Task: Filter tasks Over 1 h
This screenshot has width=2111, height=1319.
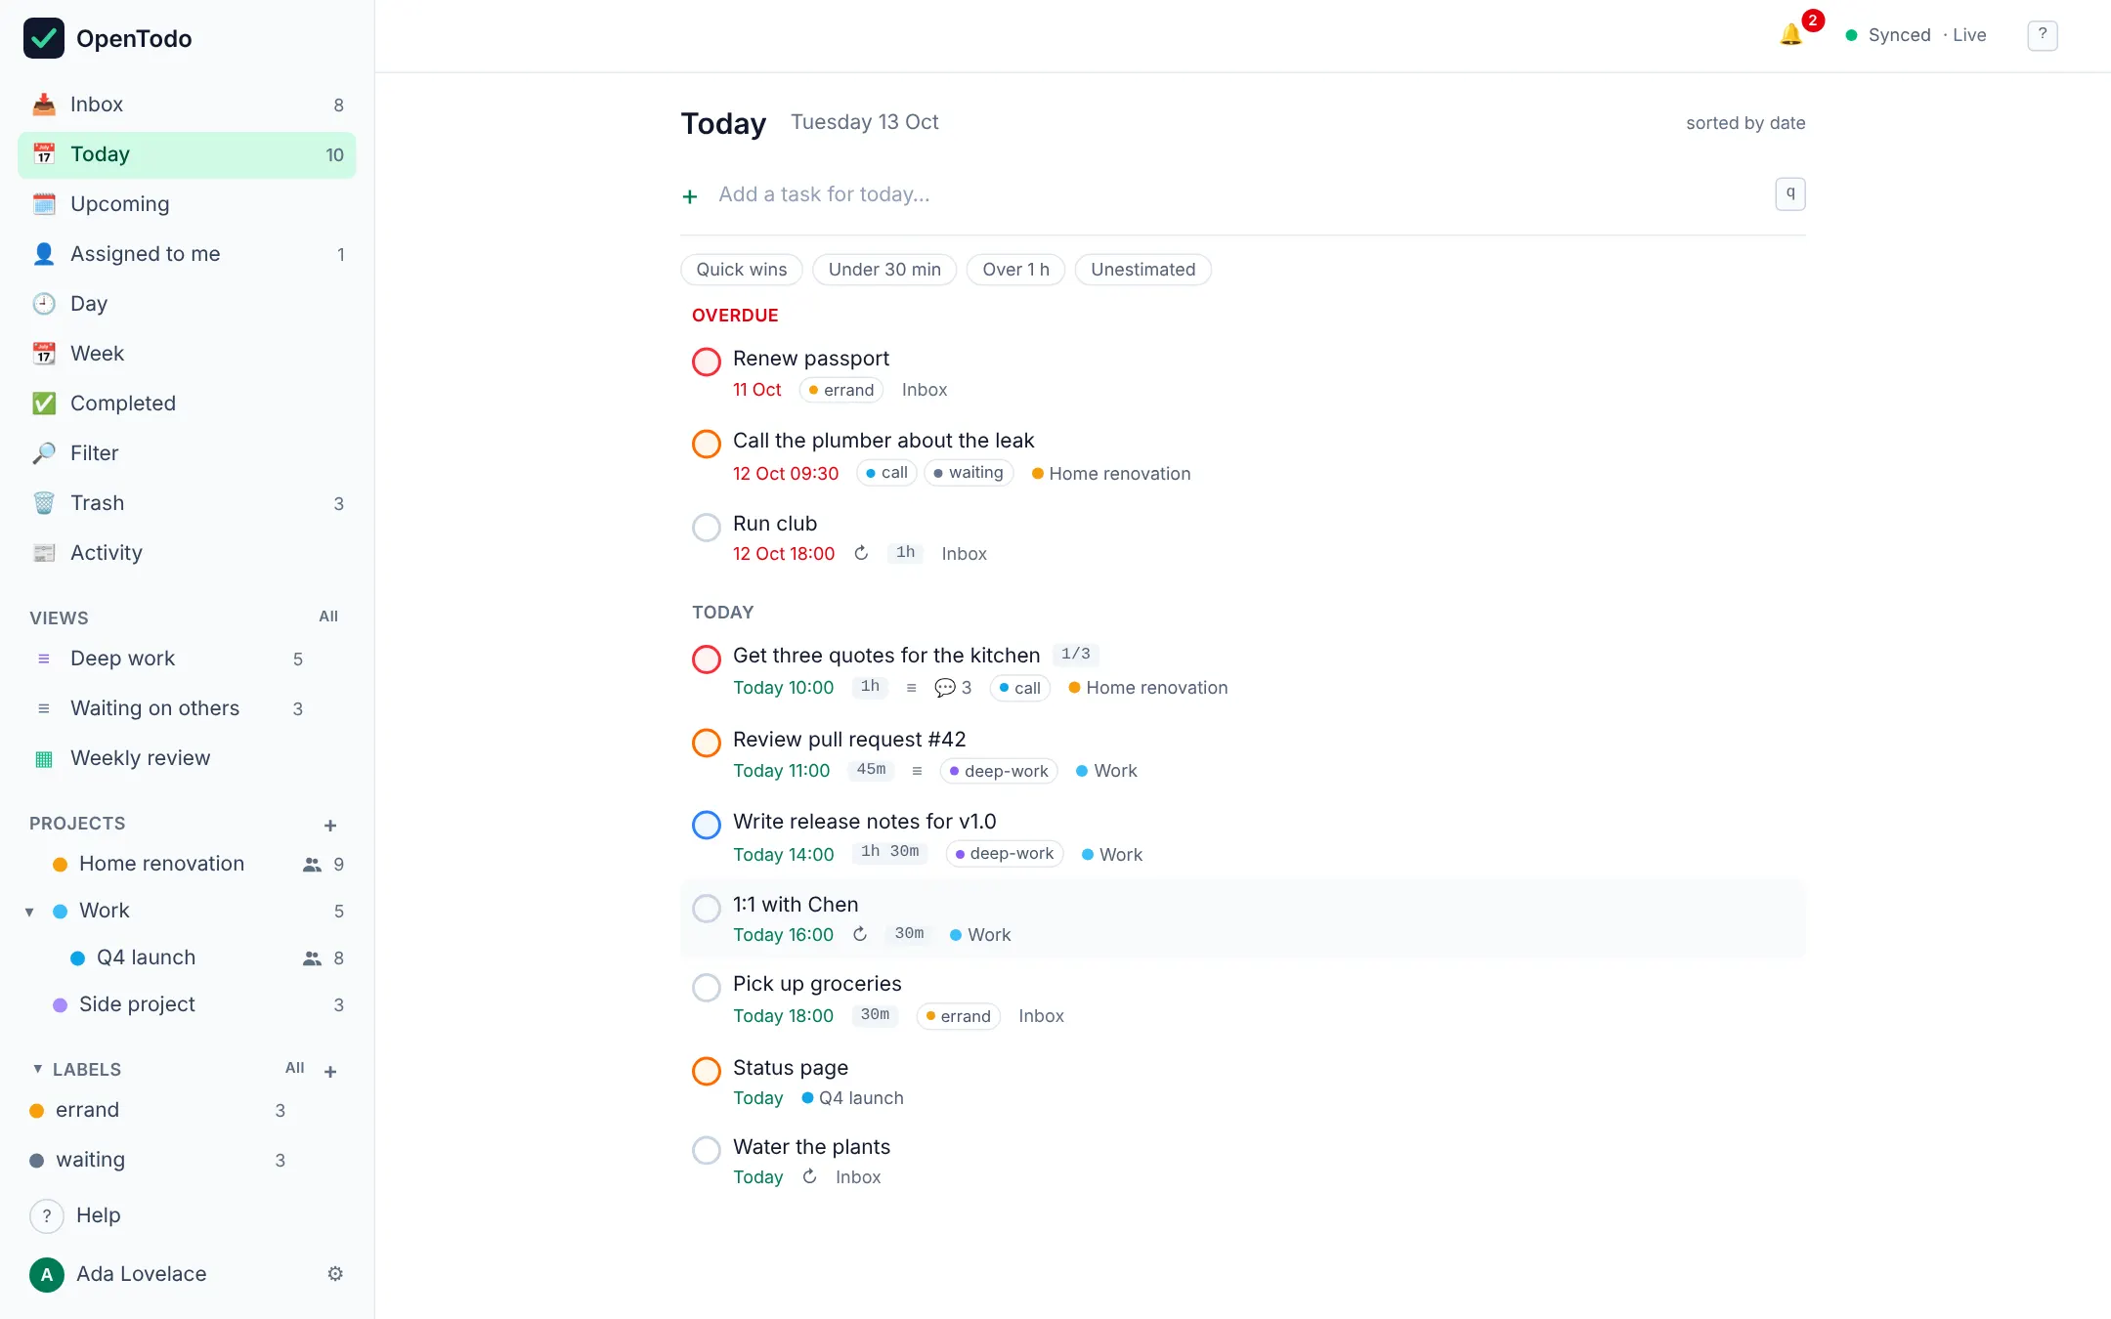Action: (1015, 270)
